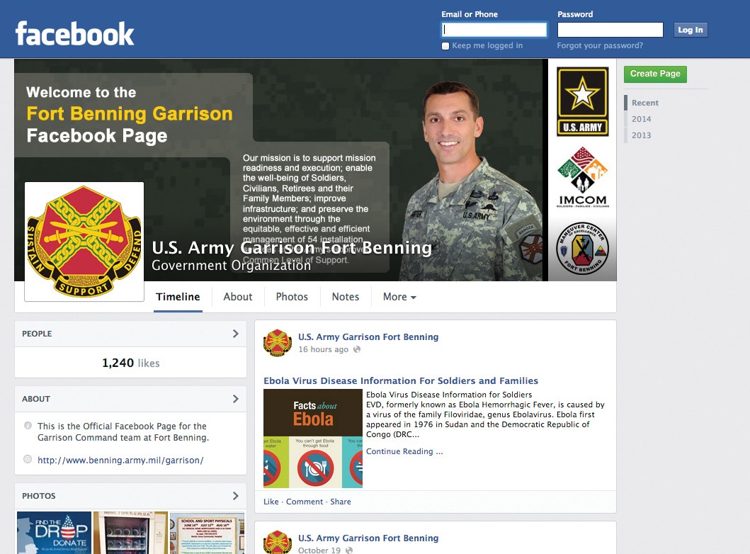Click the info icon in About section
This screenshot has width=750, height=554.
pos(28,425)
